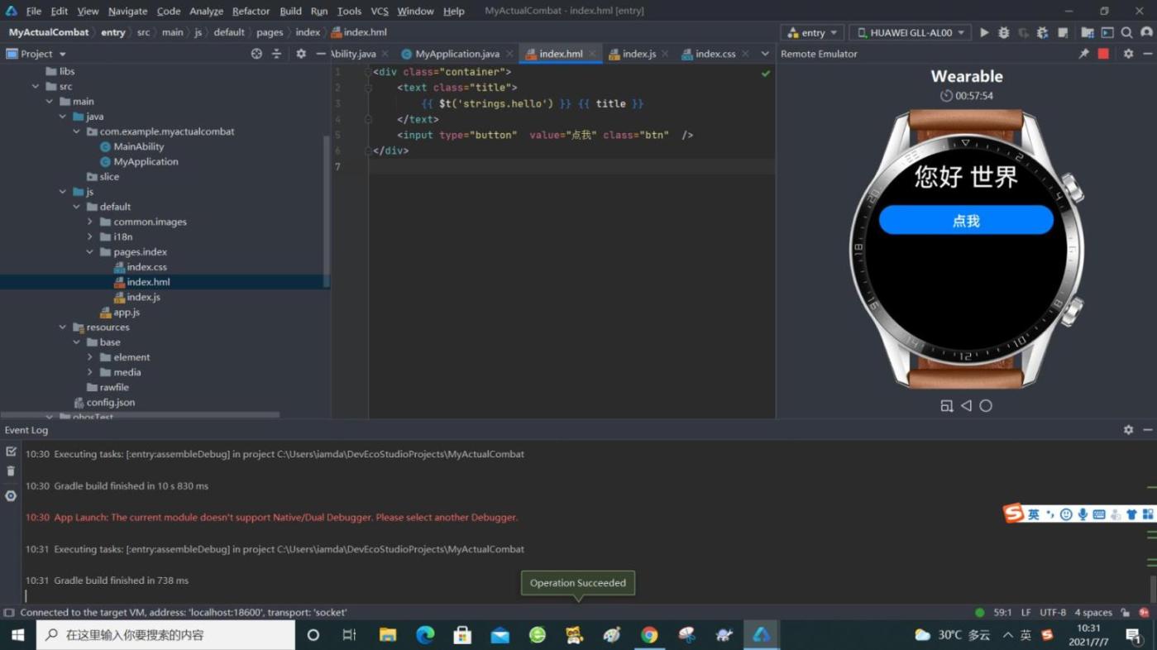The height and width of the screenshot is (650, 1157).
Task: Open the HUAWEI GLL-AL00 device dropdown
Action: [910, 33]
